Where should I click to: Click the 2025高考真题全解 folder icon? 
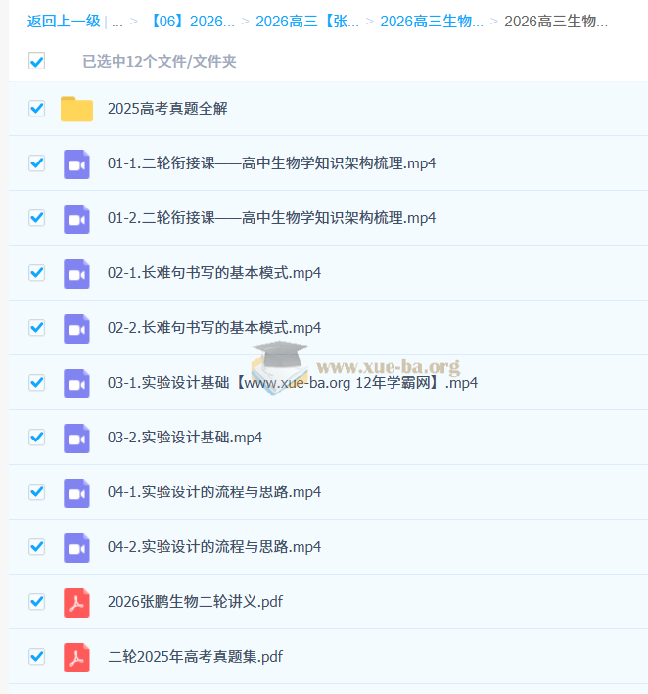click(76, 109)
